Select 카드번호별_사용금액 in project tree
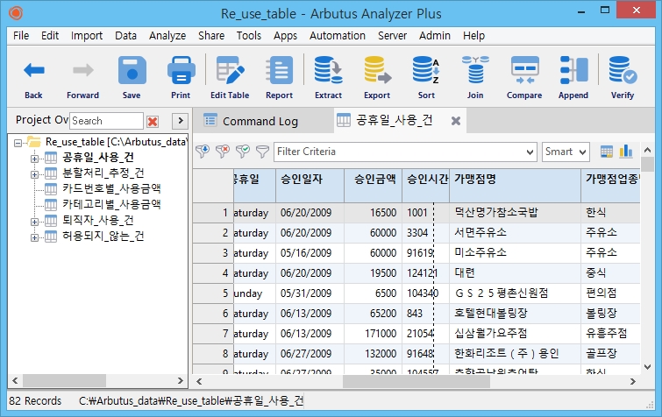The image size is (662, 417). [x=111, y=188]
